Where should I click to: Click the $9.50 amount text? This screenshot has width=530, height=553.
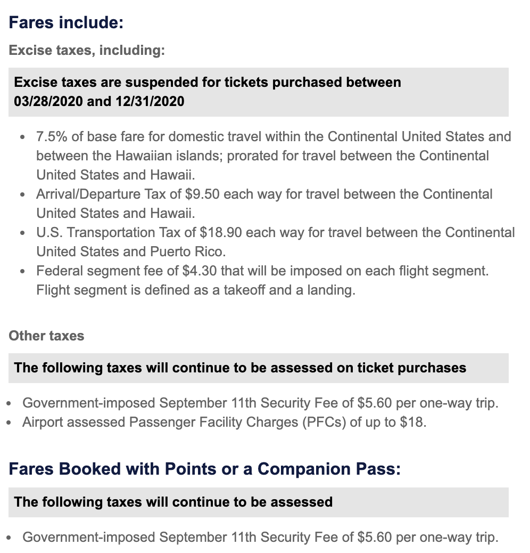[202, 194]
